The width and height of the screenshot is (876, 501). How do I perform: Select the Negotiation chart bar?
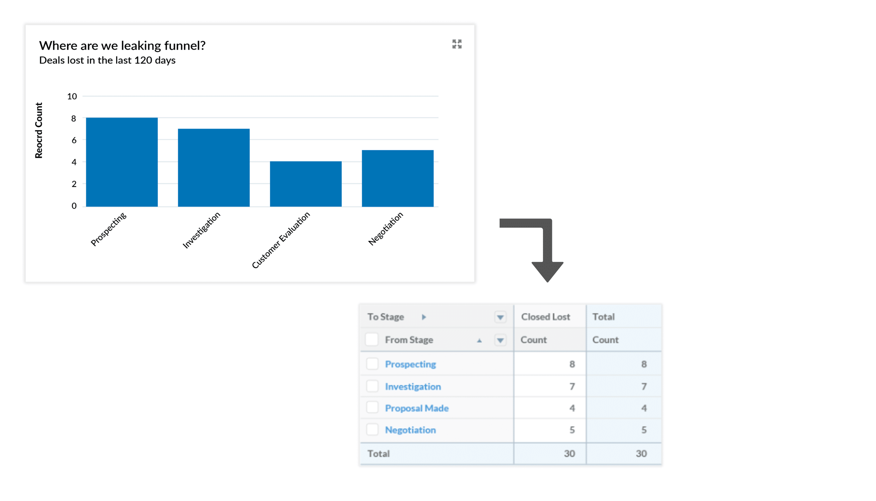pos(397,178)
